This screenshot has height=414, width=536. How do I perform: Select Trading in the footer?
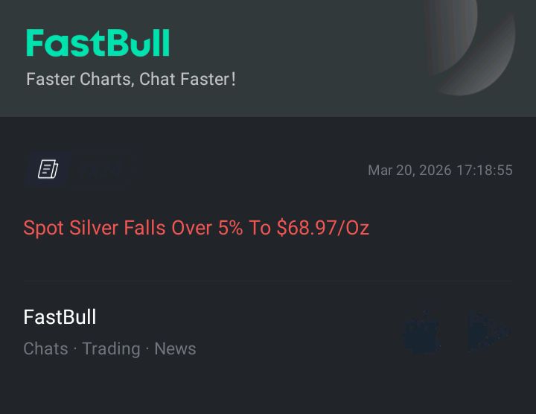pos(111,348)
